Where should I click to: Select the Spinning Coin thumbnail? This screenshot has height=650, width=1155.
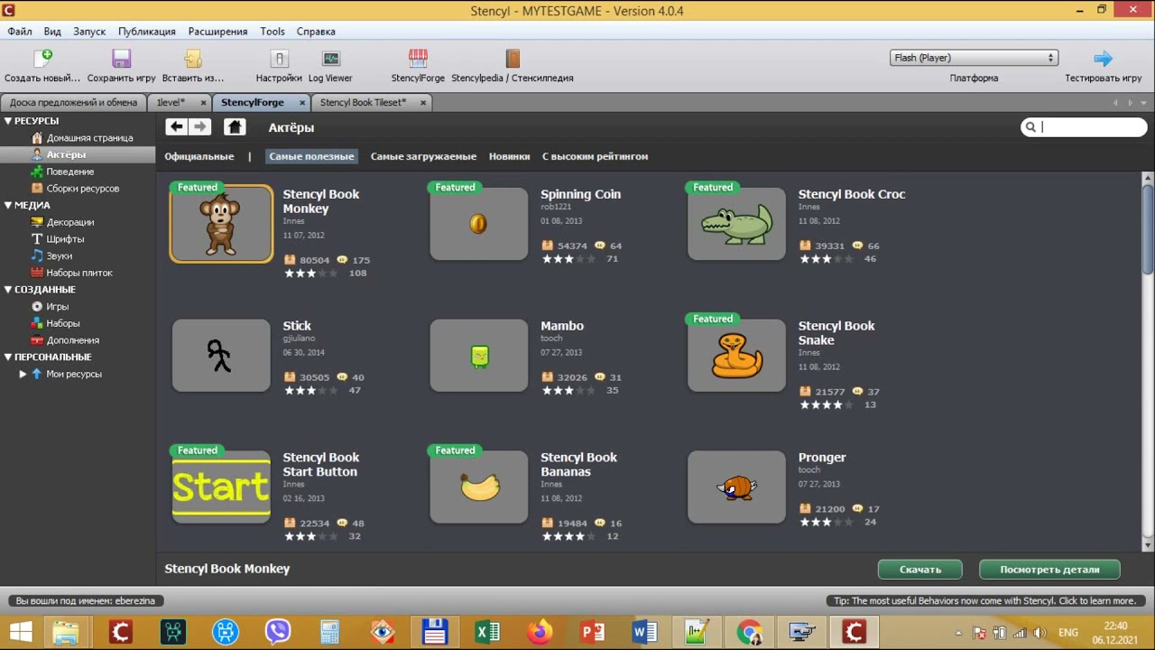pyautogui.click(x=478, y=224)
